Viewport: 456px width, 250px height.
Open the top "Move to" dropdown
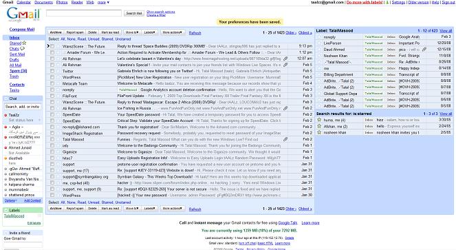tap(132, 32)
